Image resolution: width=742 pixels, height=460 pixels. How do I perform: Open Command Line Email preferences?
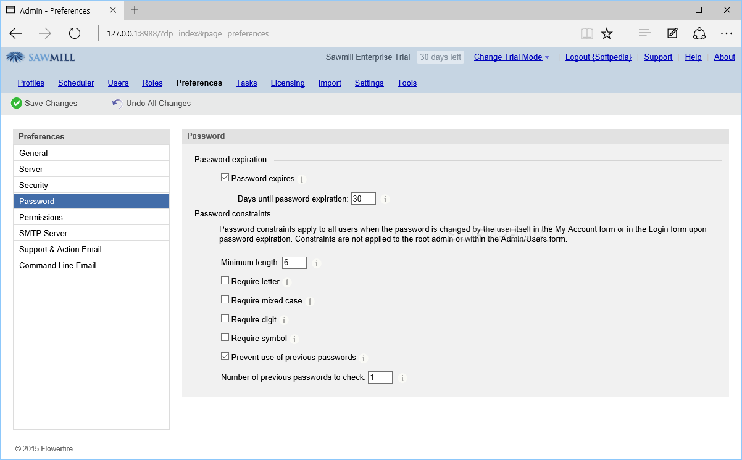tap(91, 265)
